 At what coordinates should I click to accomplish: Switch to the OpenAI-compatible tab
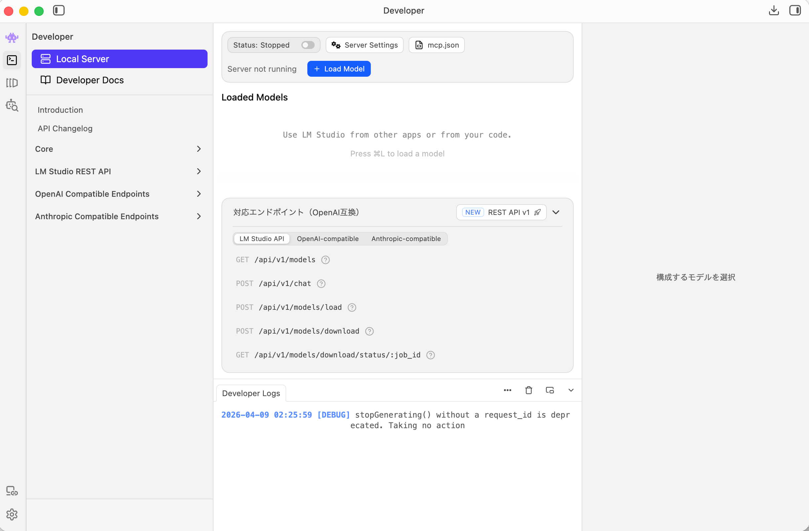tap(327, 239)
